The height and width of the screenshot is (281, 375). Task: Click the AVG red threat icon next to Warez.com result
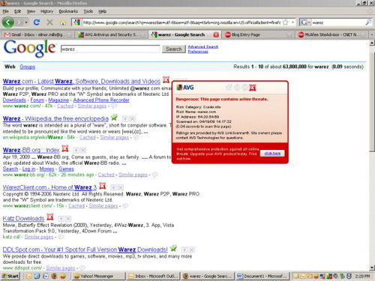click(166, 79)
